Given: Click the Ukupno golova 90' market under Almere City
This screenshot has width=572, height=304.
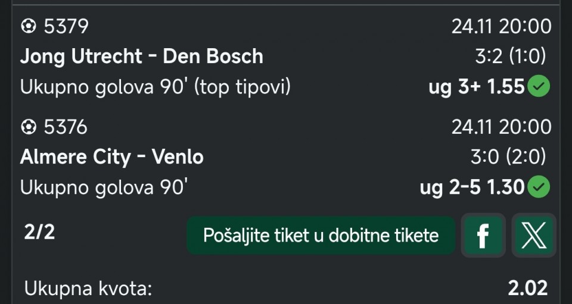Looking at the screenshot, I should click(104, 188).
